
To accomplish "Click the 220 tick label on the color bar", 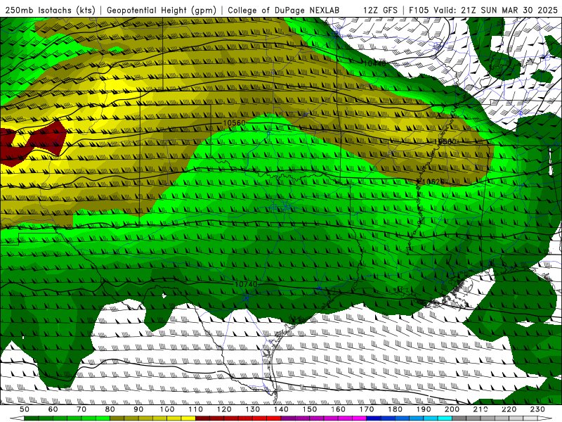I will click(x=509, y=409).
